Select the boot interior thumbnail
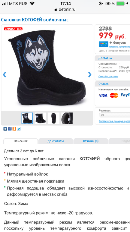 (67, 118)
